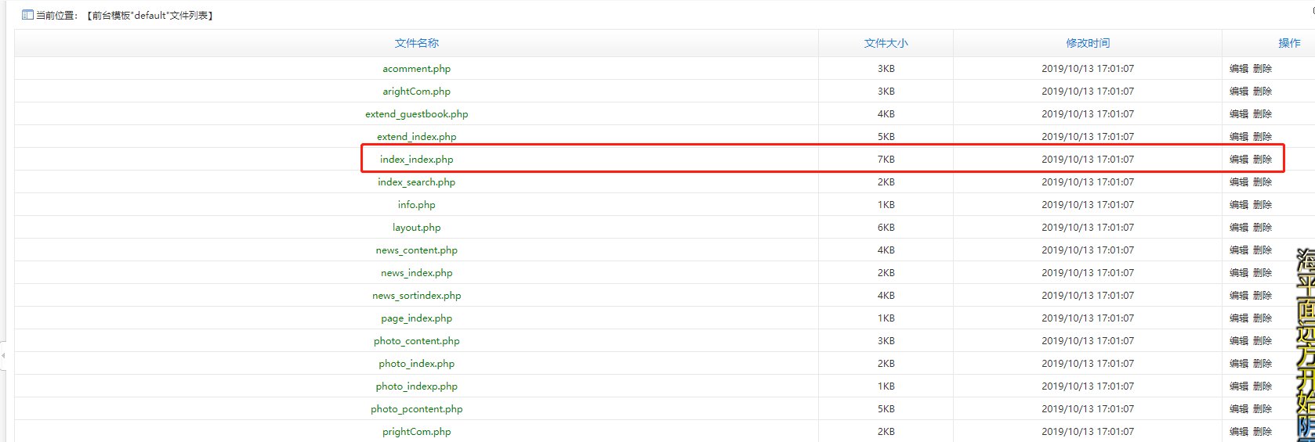Delete arightCom.php
The image size is (1315, 442).
click(x=1262, y=92)
